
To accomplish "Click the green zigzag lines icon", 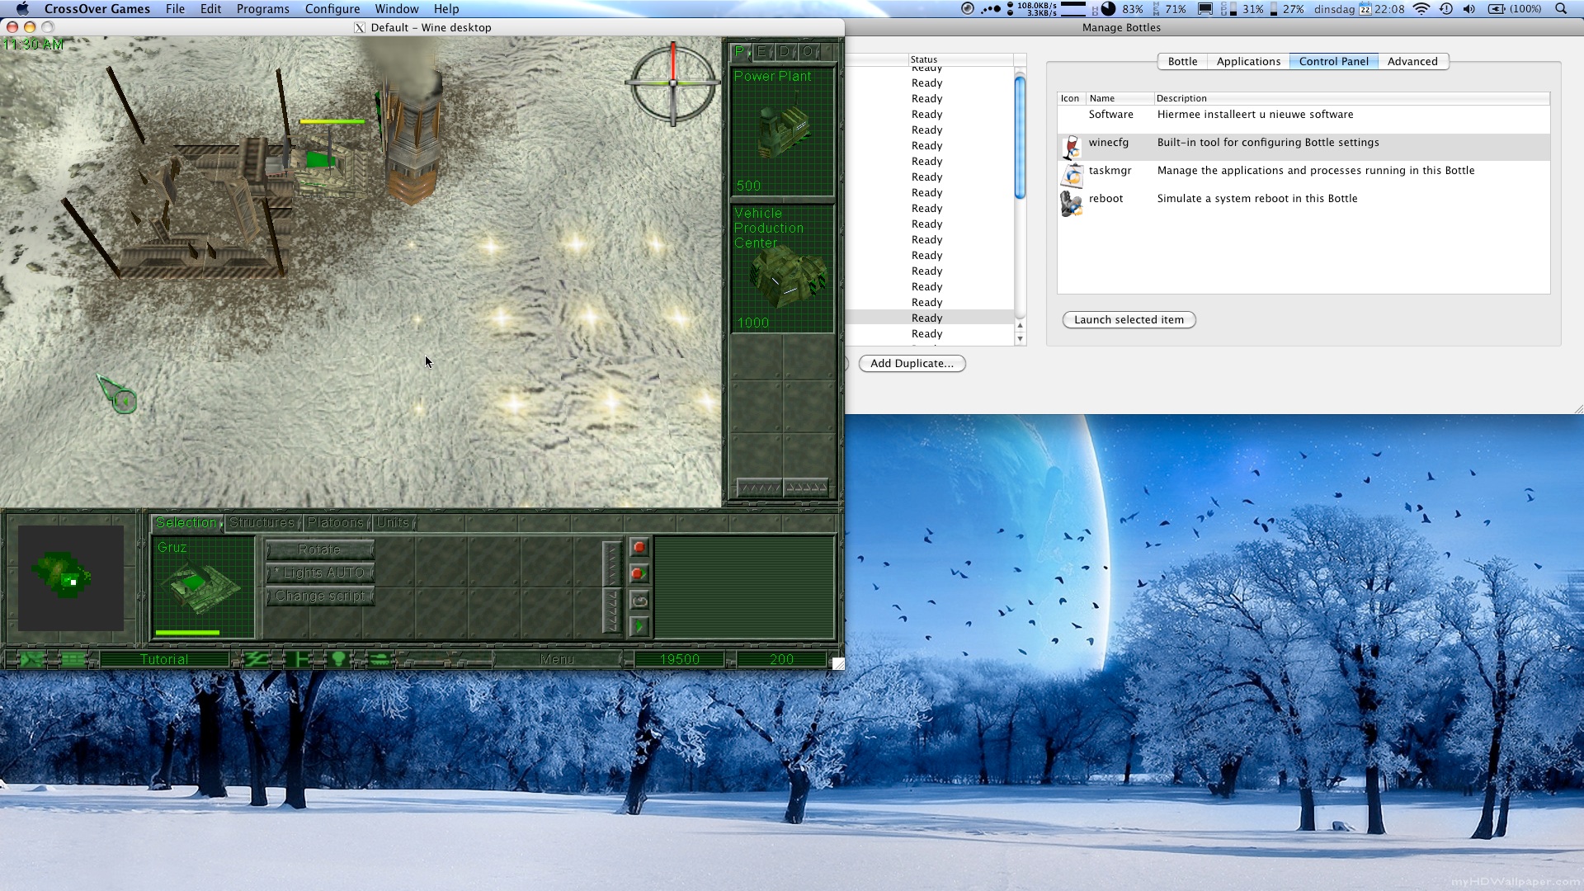I will pyautogui.click(x=256, y=659).
